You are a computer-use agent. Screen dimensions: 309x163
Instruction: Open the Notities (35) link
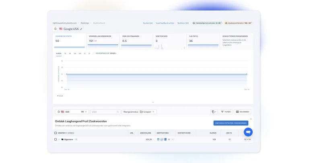point(183,23)
